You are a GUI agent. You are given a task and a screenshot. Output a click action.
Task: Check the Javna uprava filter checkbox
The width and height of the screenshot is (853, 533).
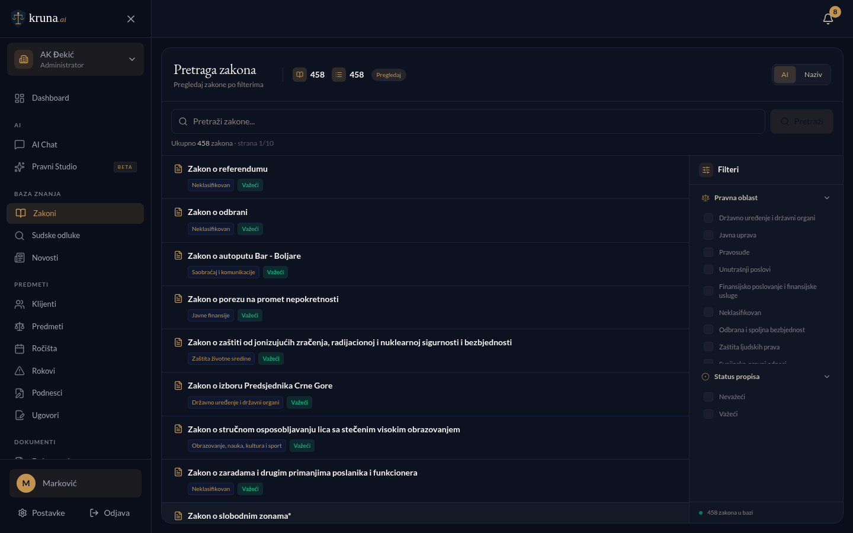point(708,235)
